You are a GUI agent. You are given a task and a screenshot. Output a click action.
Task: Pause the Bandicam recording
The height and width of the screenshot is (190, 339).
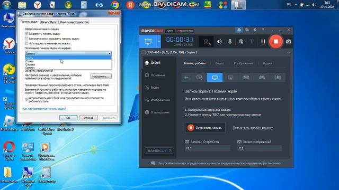(x=263, y=41)
